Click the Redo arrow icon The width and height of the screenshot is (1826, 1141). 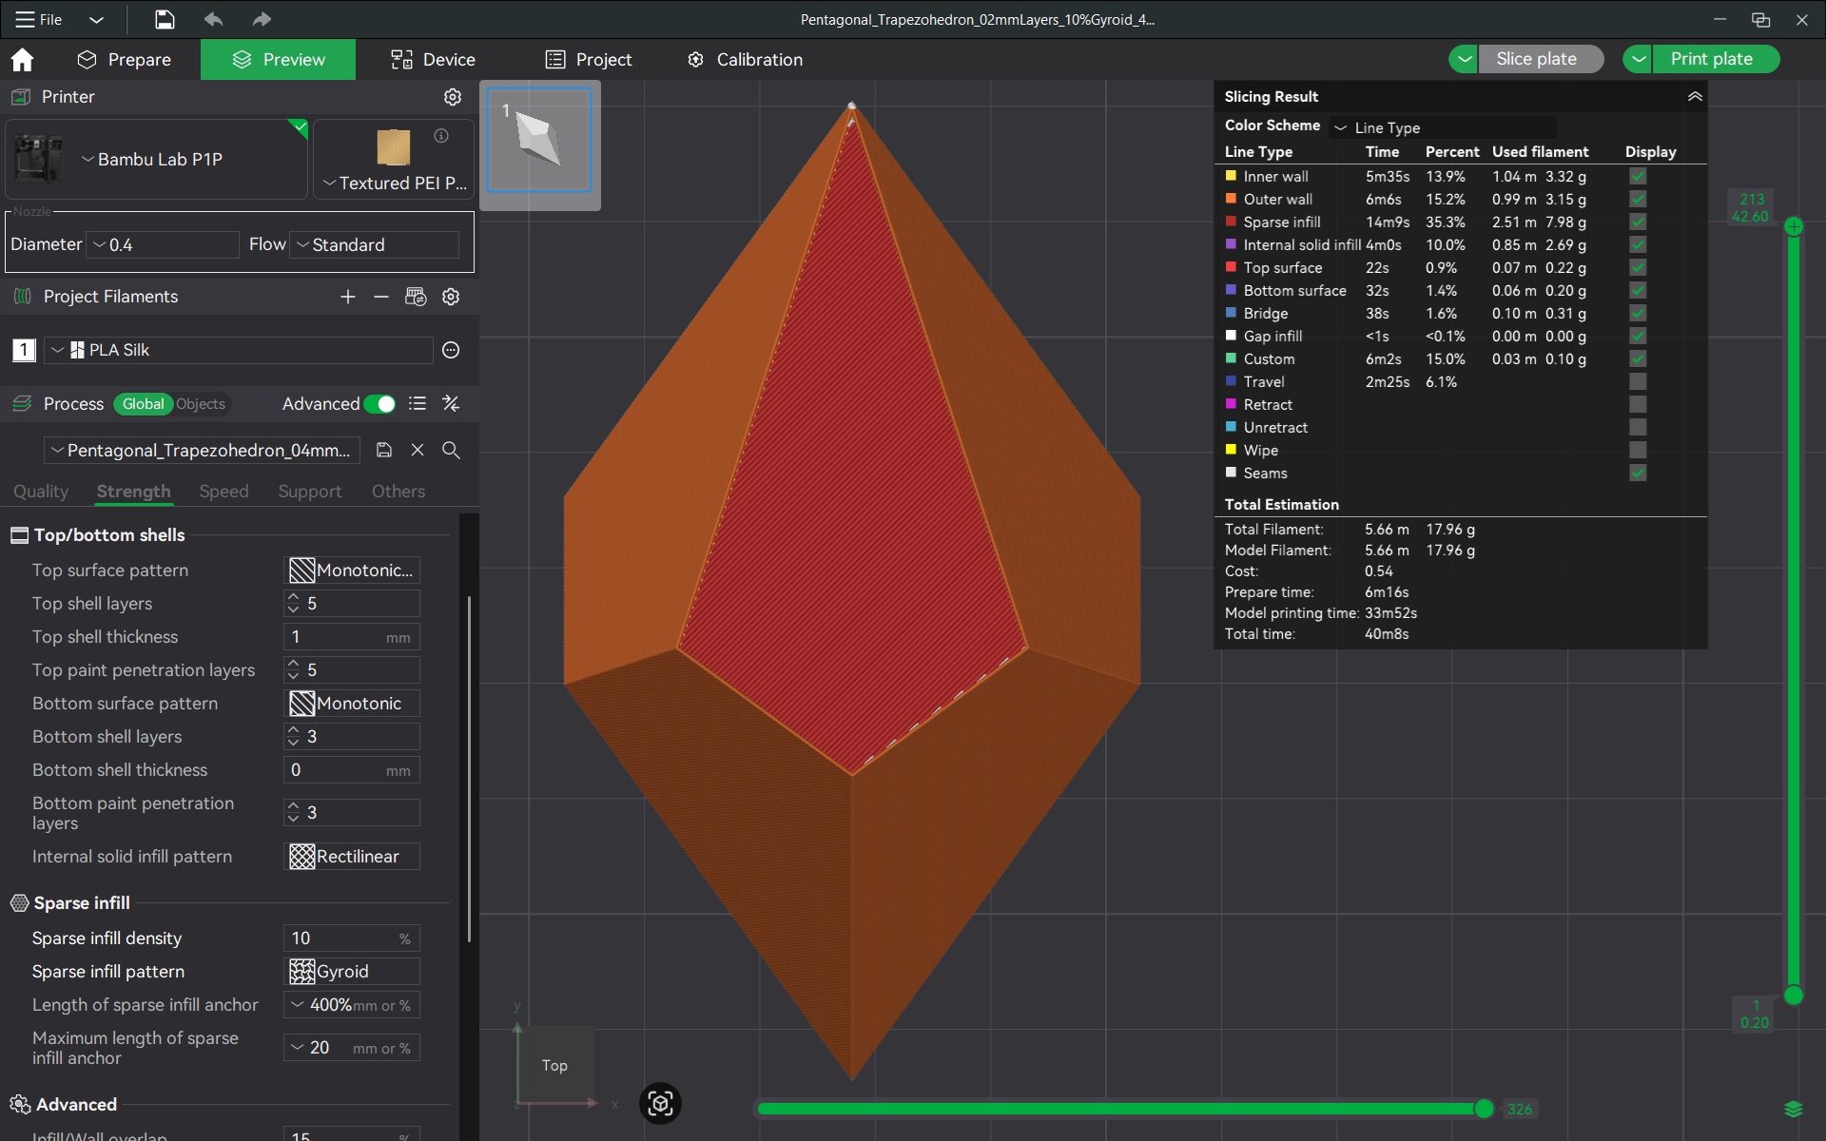262,19
